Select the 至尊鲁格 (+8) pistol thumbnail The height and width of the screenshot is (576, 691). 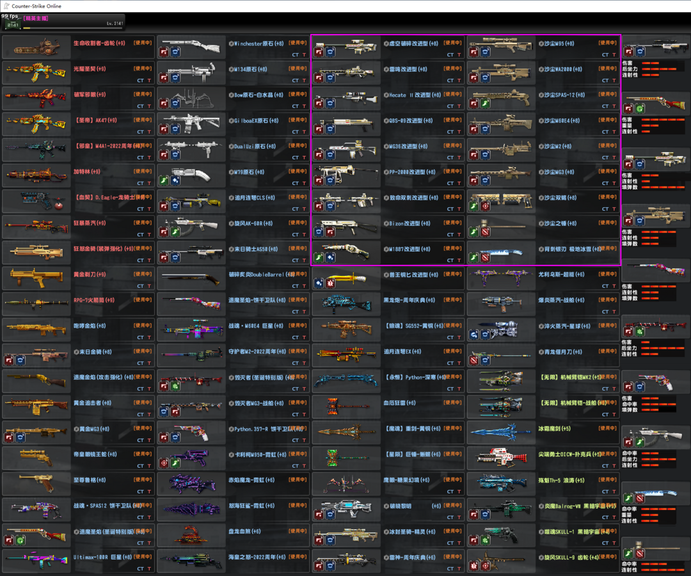(x=36, y=484)
